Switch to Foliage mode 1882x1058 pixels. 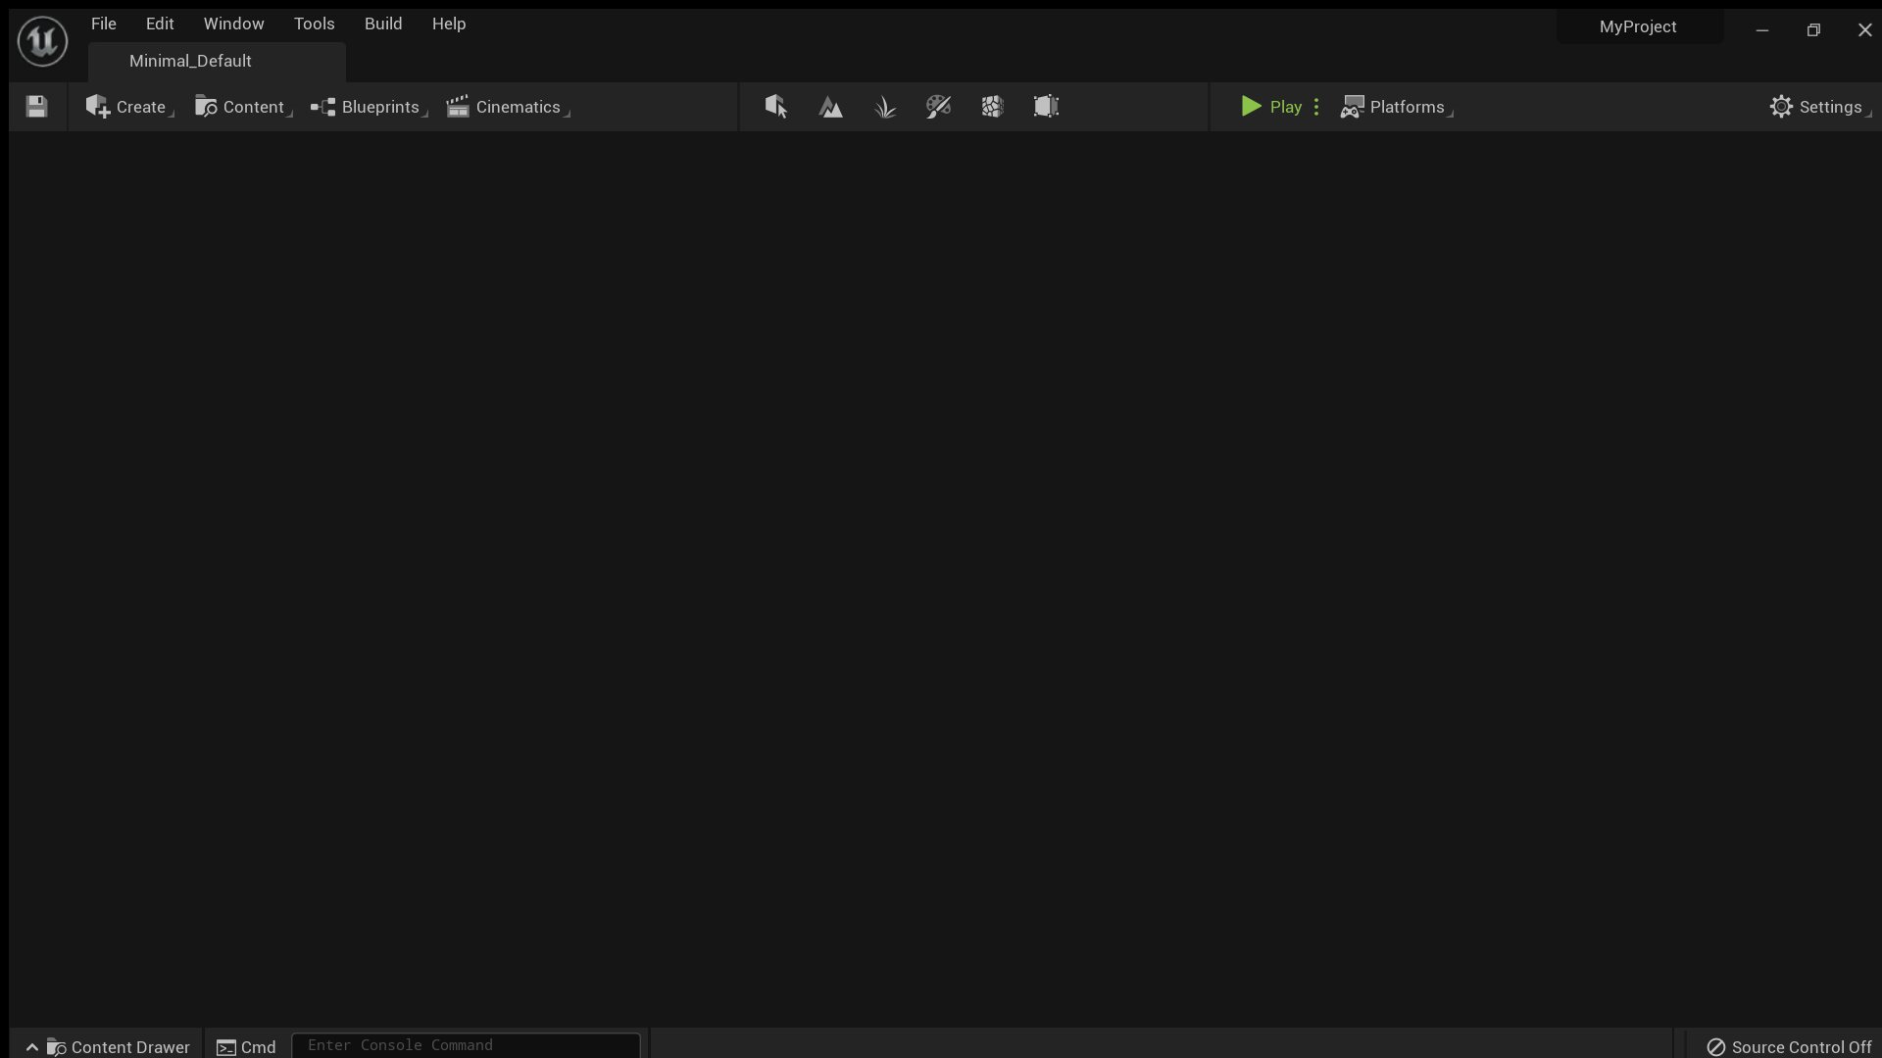click(885, 107)
